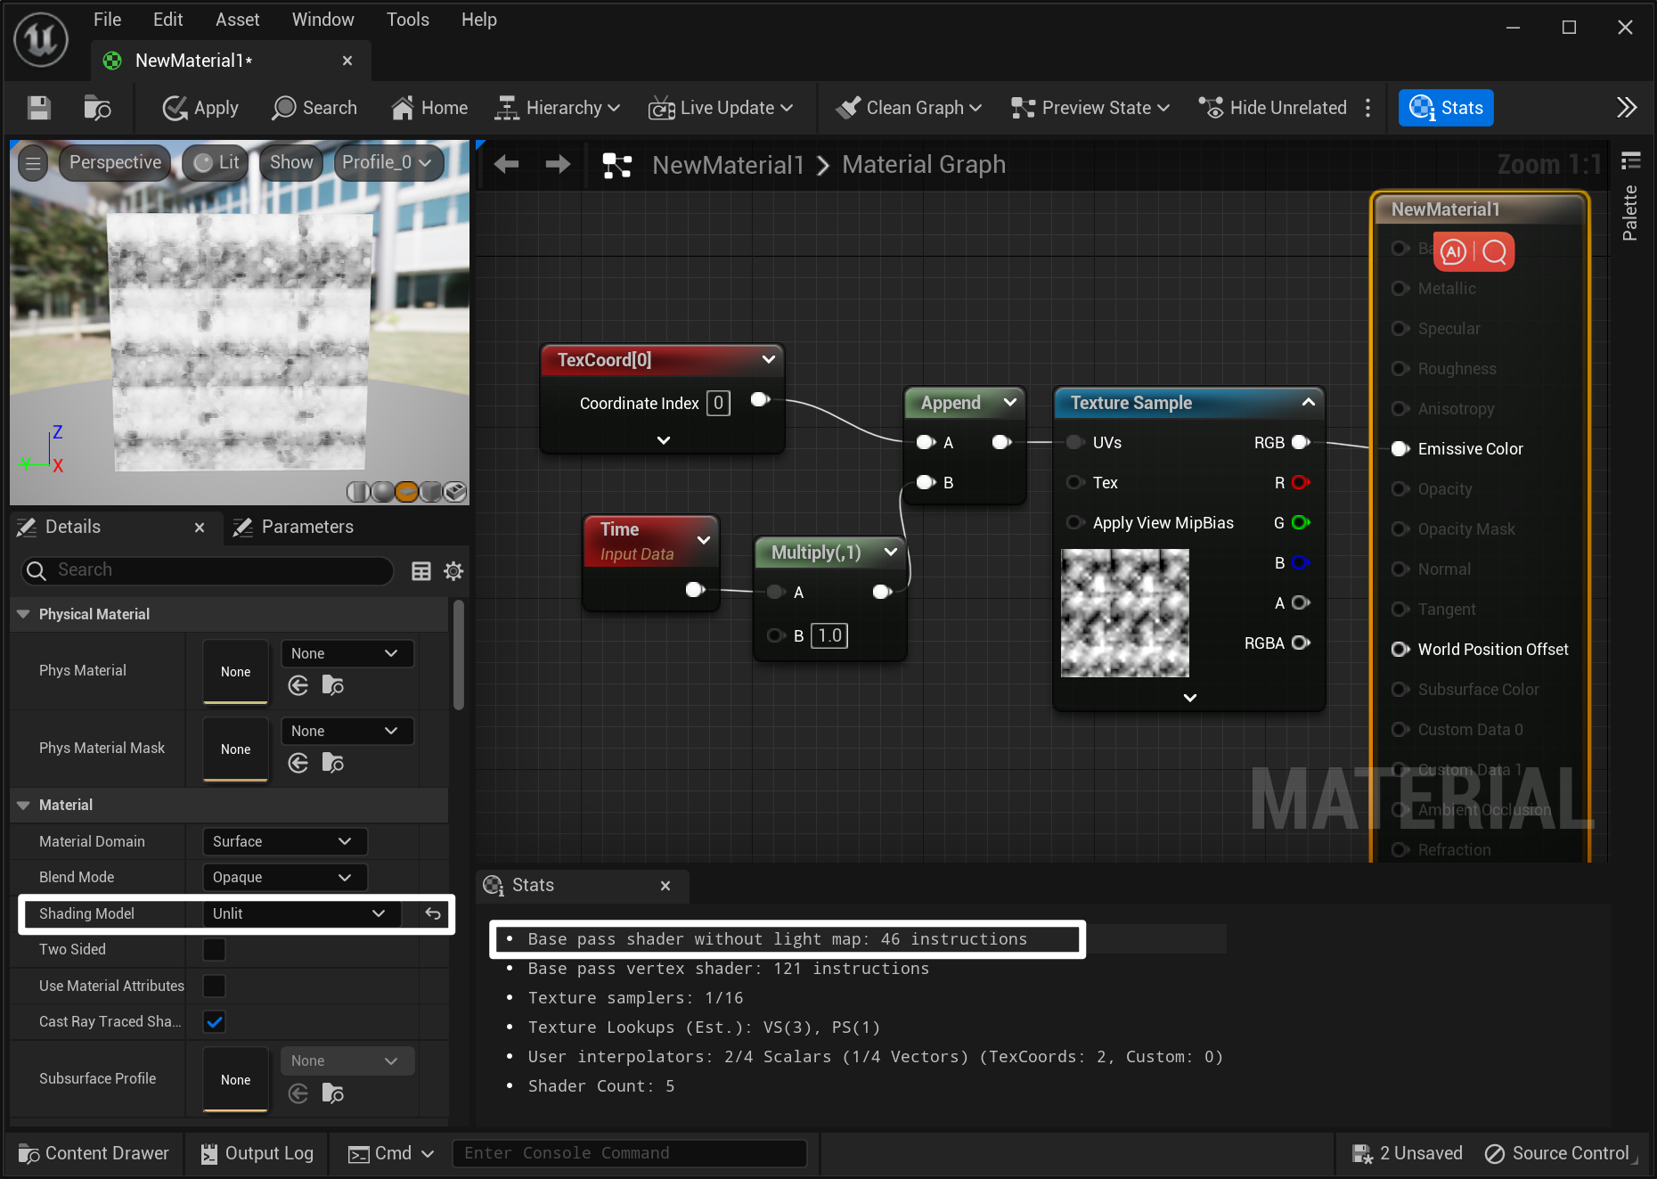Open the viewport options hamburger menu
Screen dimensions: 1657x1179
coord(33,163)
